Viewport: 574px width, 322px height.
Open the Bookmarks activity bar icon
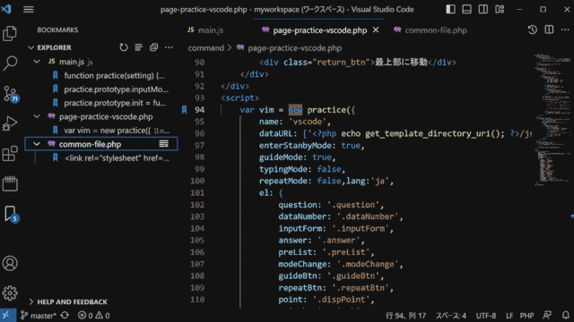pyautogui.click(x=11, y=214)
